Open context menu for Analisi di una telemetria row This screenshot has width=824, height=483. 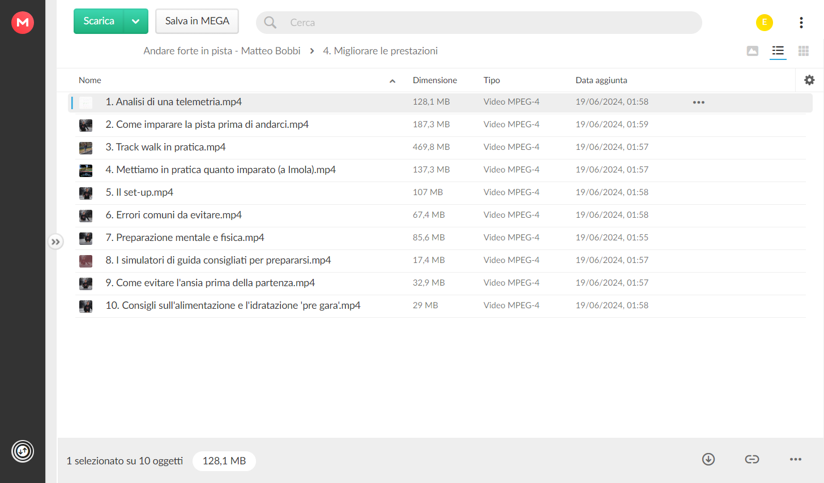click(x=699, y=102)
